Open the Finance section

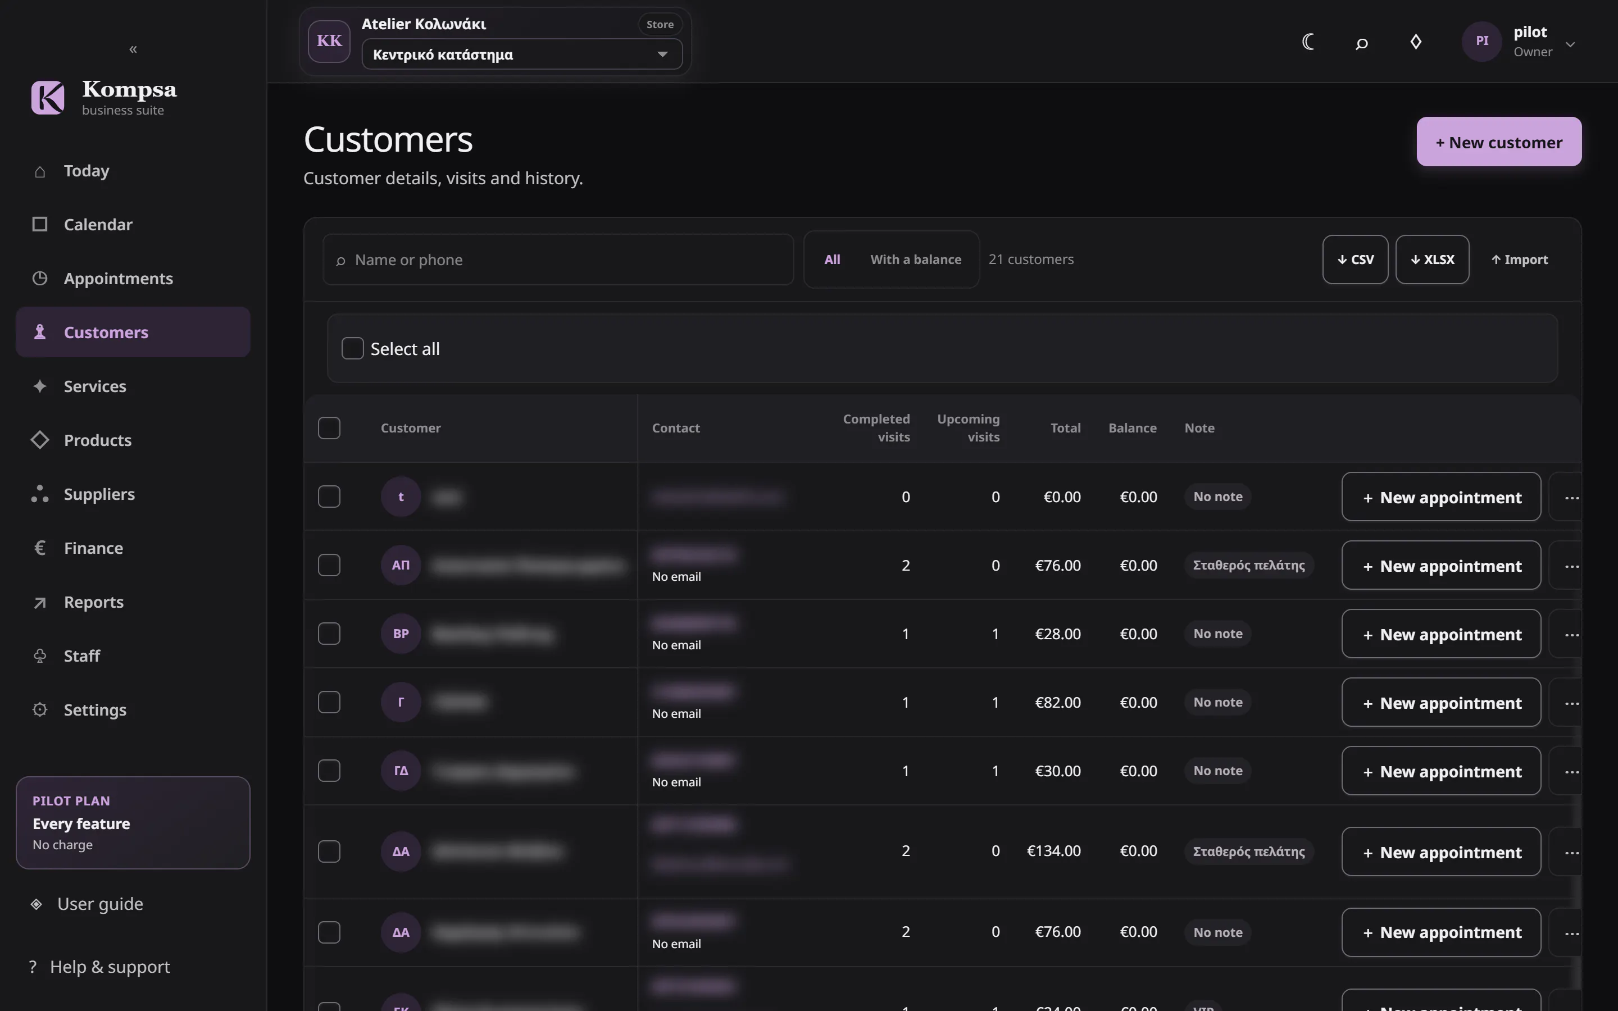point(133,548)
